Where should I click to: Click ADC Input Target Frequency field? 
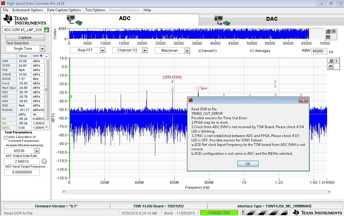[x=22, y=172]
